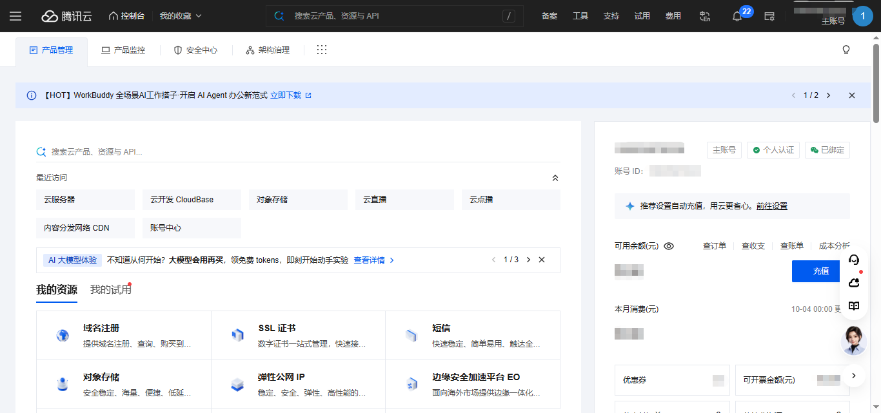Open the documentation book icon

pos(854,306)
